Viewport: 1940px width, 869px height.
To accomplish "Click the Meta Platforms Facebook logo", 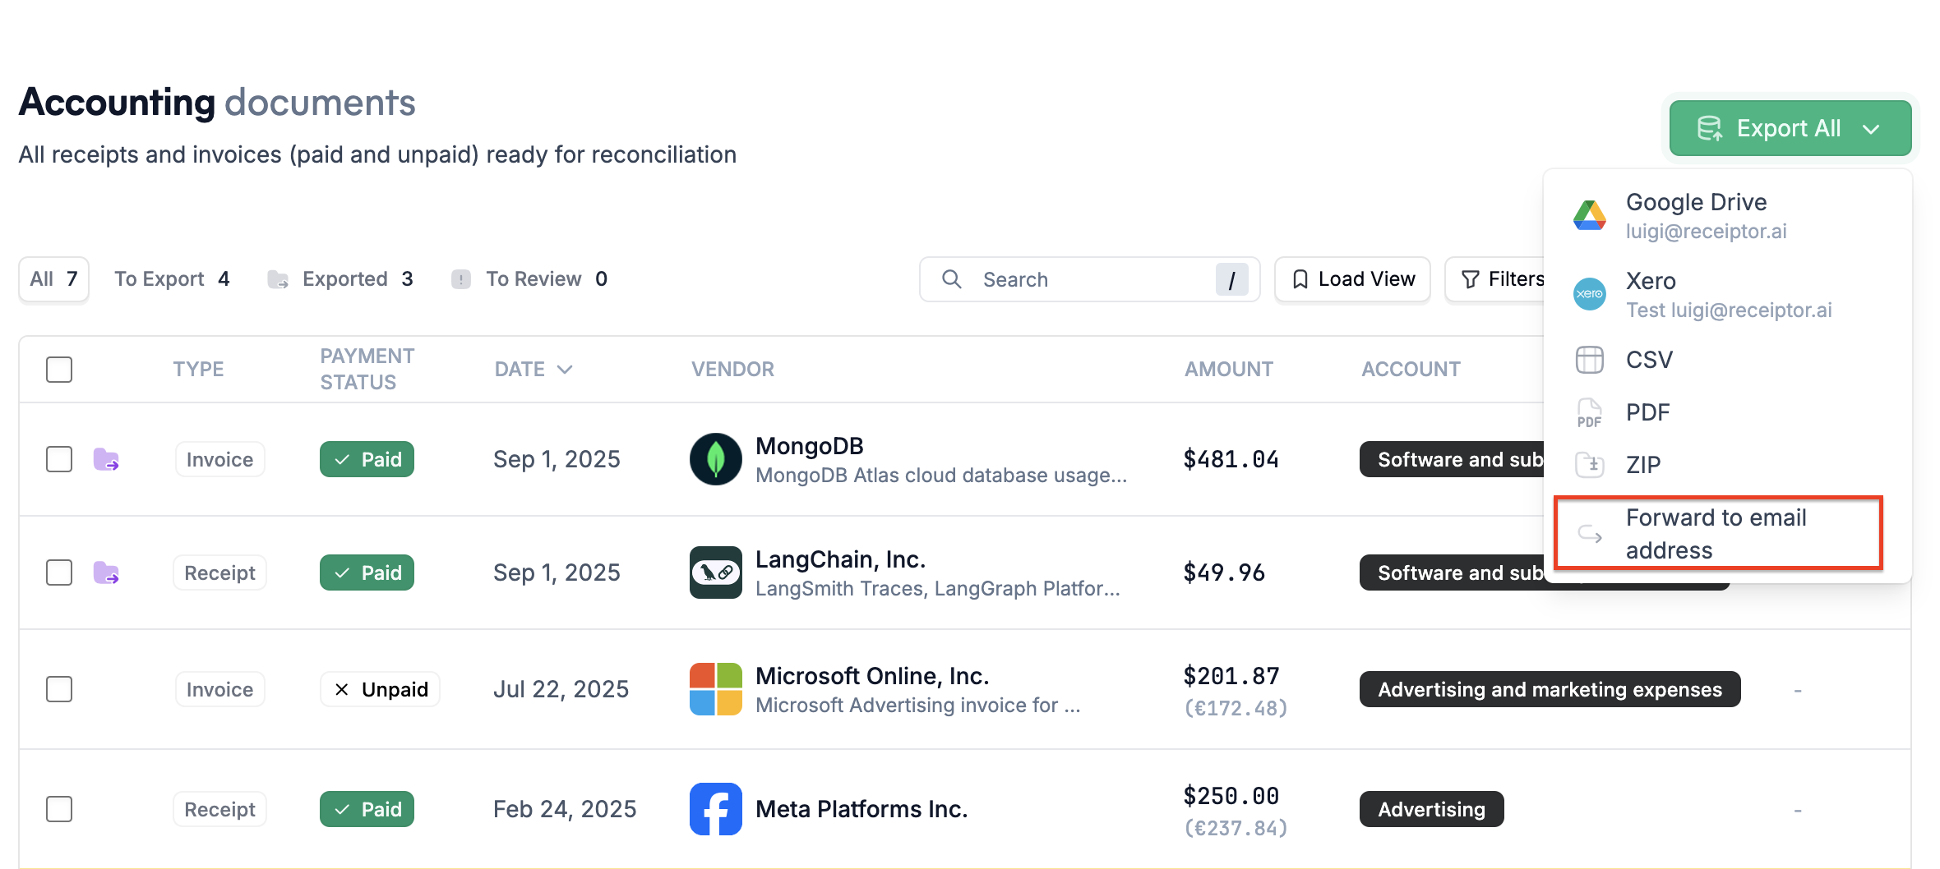I will point(715,809).
